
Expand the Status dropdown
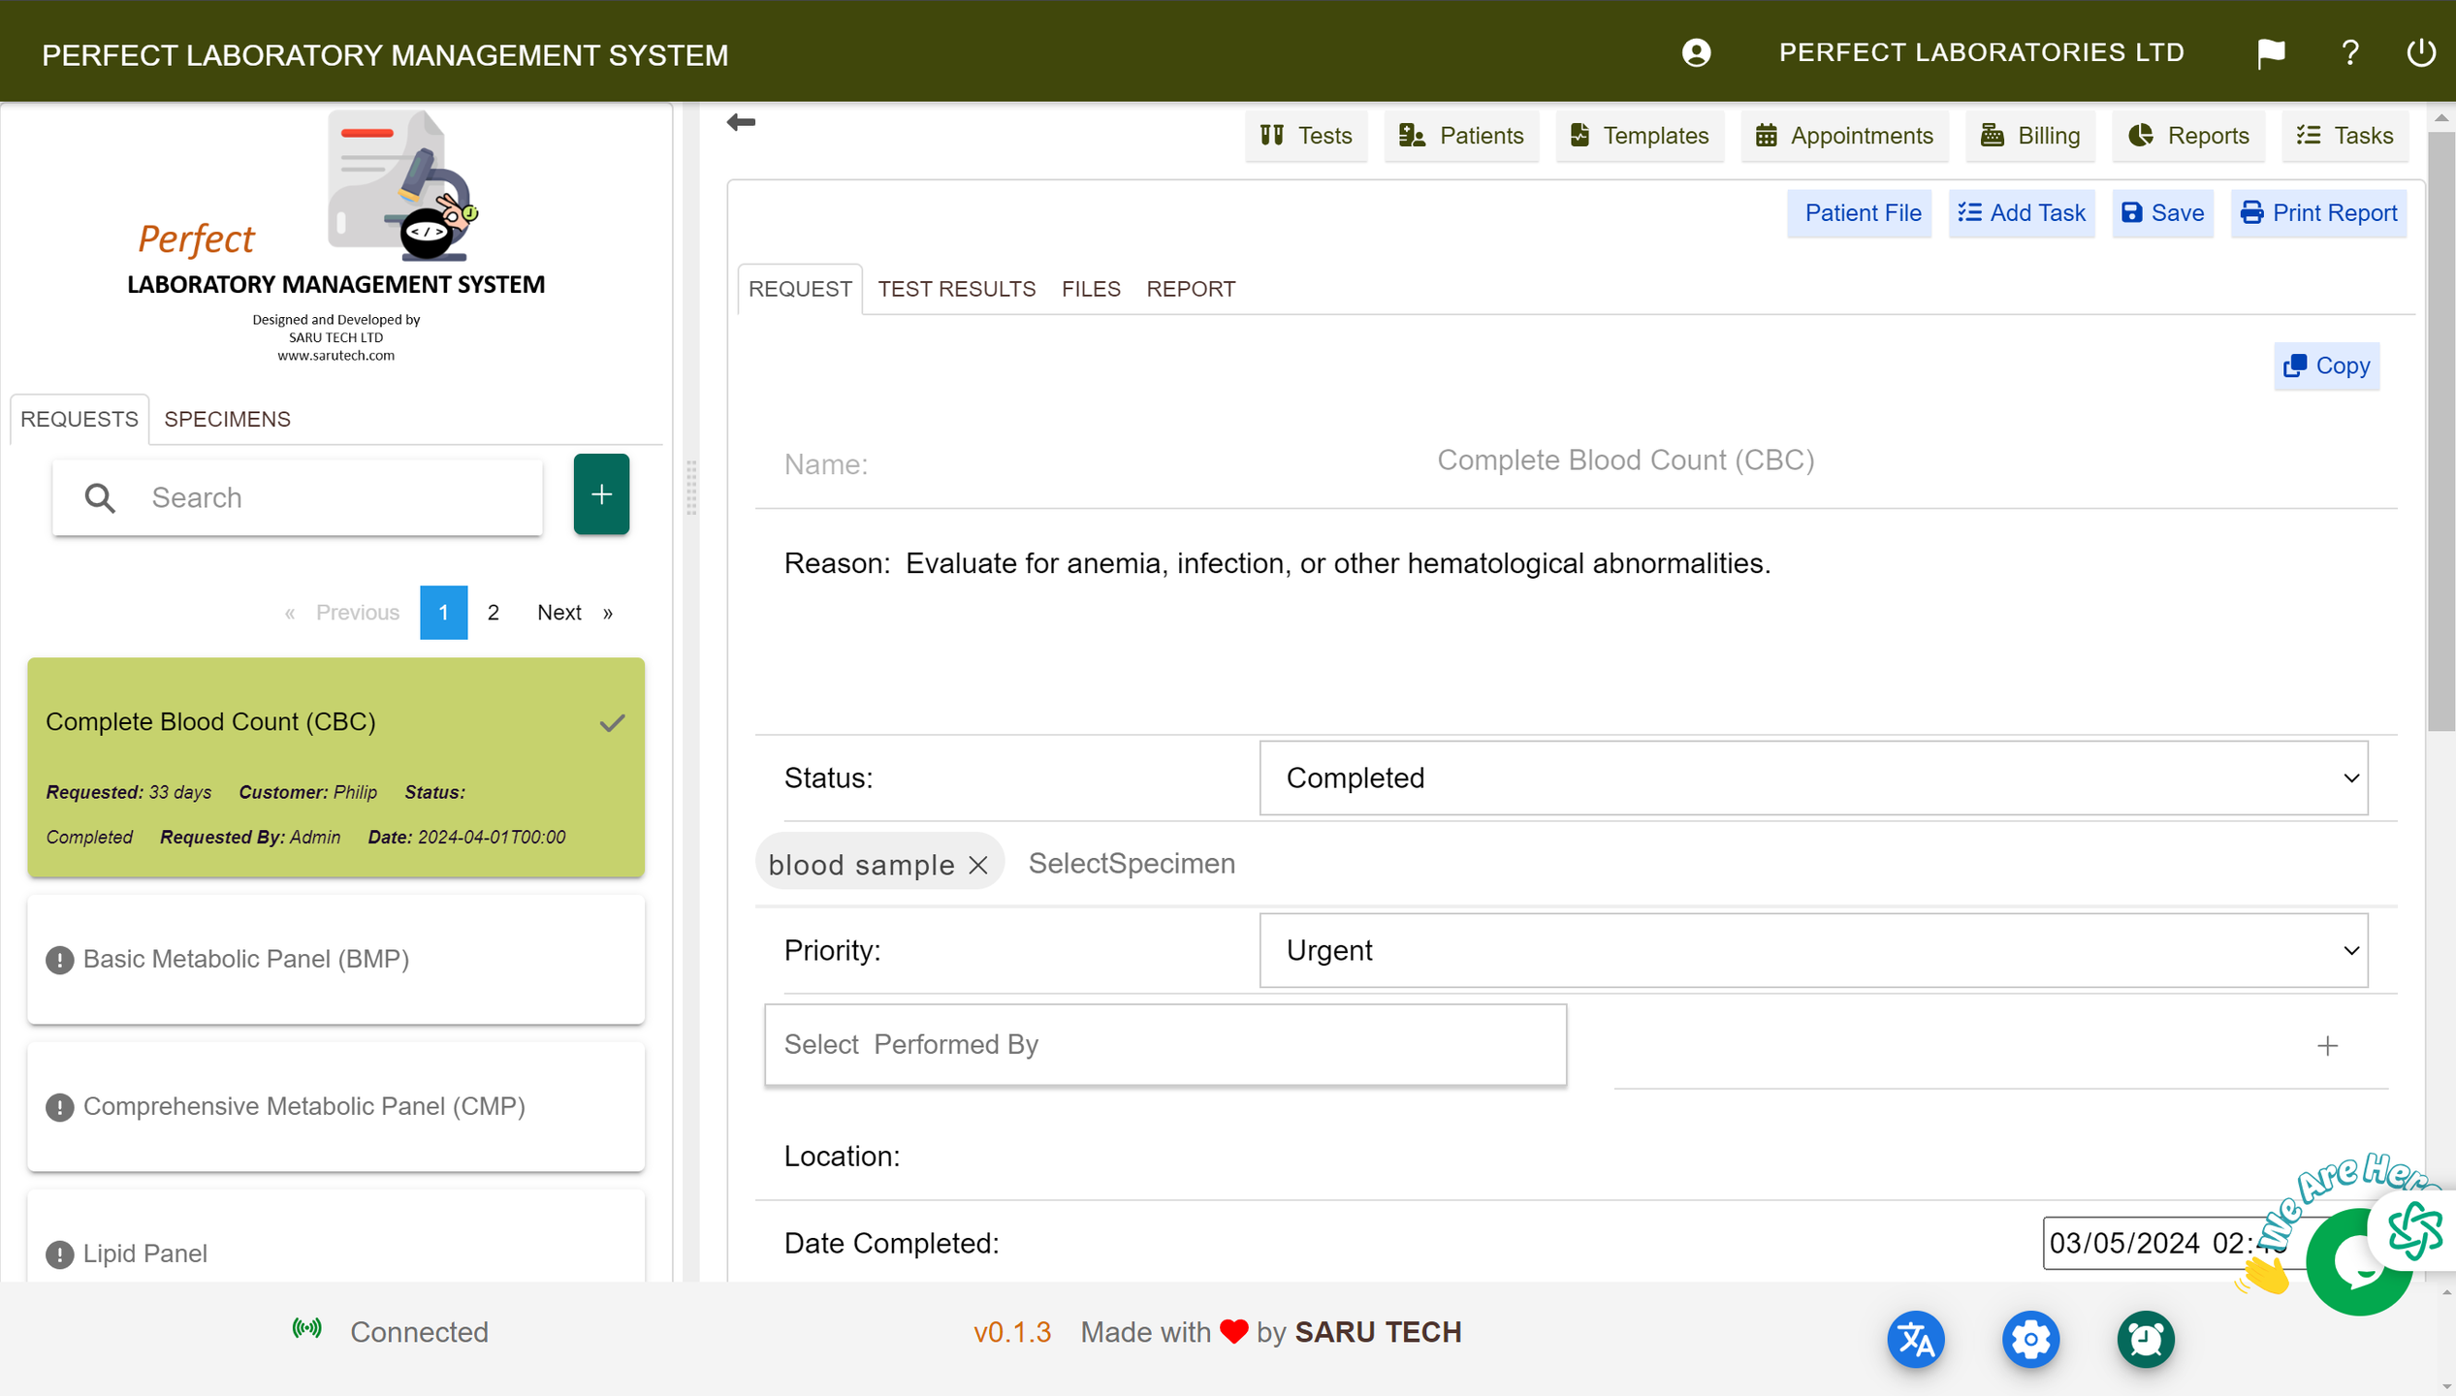pos(1813,777)
